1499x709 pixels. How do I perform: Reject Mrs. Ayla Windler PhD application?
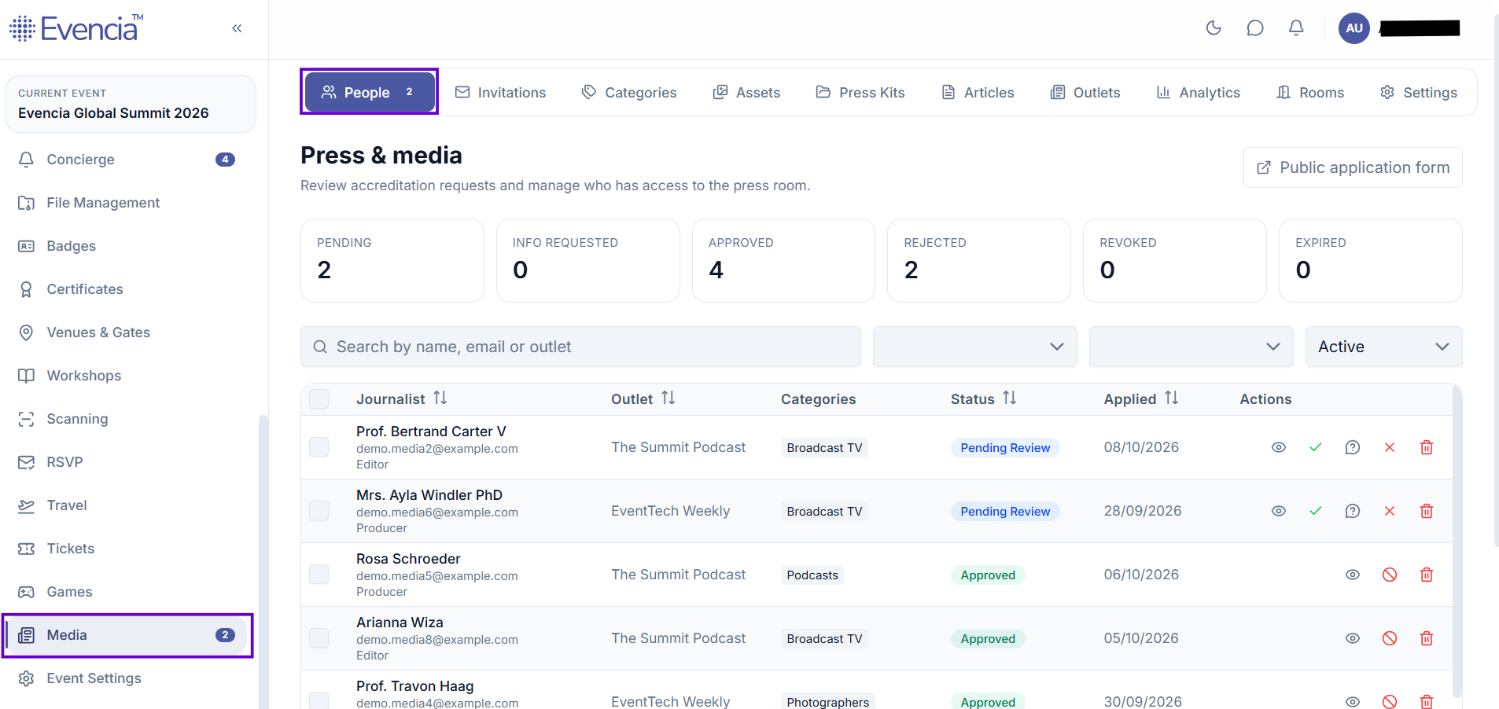[x=1390, y=511]
